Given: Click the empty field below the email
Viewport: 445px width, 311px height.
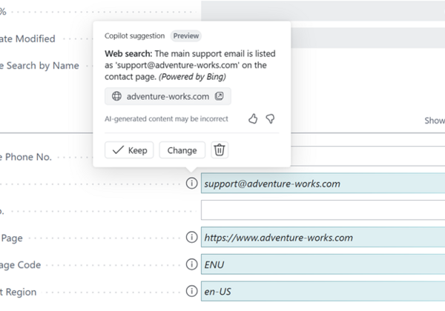Looking at the screenshot, I should (x=323, y=210).
